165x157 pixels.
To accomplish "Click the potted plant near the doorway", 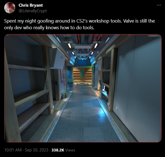I will tap(71, 83).
